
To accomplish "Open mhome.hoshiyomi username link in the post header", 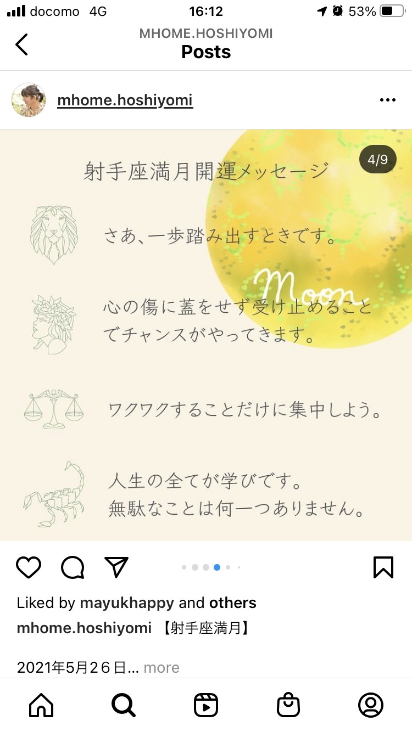I will [x=125, y=100].
